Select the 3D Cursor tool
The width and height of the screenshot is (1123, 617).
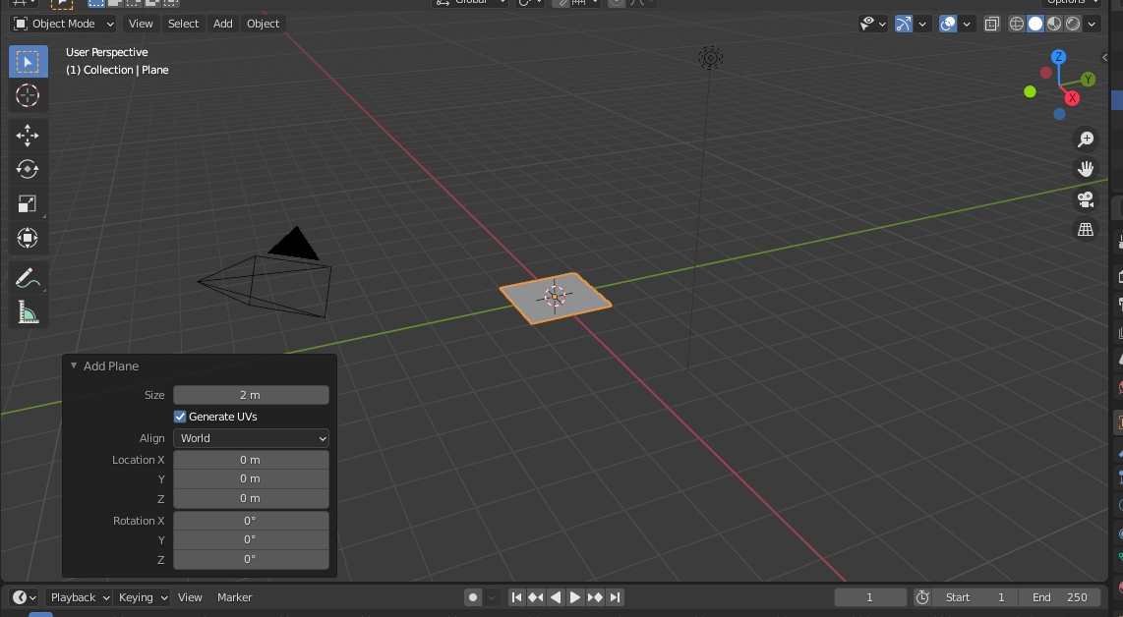[28, 95]
